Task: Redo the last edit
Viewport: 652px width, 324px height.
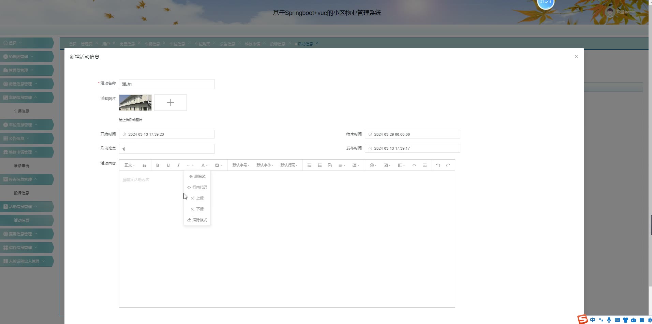Action: (448, 165)
